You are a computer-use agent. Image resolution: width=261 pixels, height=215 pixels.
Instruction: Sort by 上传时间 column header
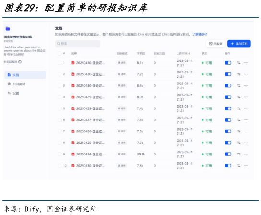(183, 53)
